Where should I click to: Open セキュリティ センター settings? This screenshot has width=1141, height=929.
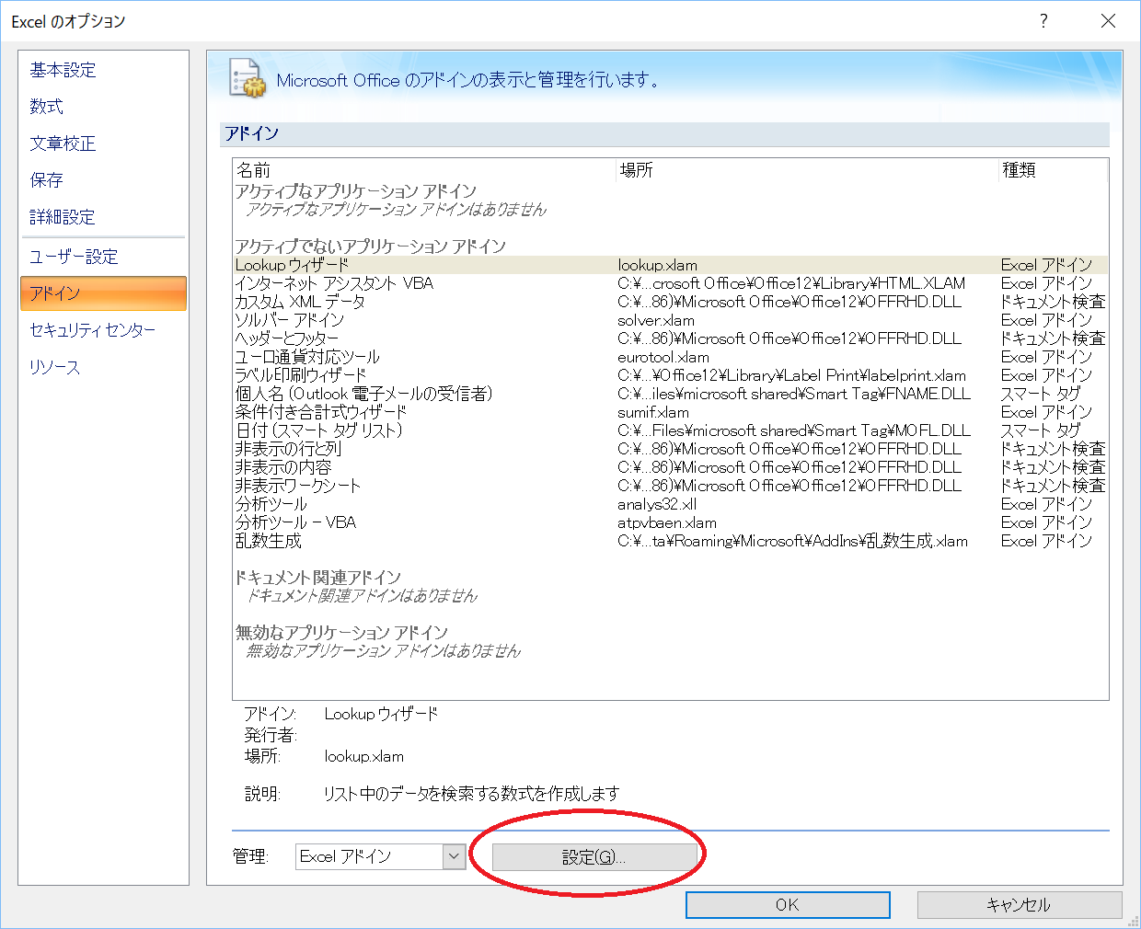click(102, 330)
